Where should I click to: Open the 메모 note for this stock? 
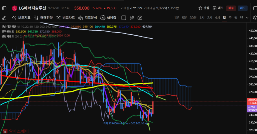(218, 8)
